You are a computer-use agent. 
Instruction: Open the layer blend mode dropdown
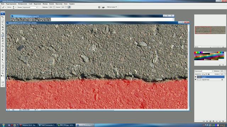tap(204, 71)
